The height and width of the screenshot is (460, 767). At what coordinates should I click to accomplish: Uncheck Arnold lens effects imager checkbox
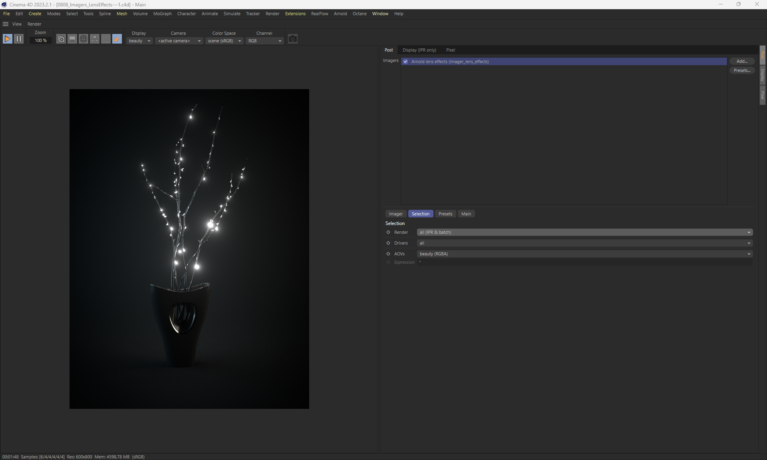[405, 62]
